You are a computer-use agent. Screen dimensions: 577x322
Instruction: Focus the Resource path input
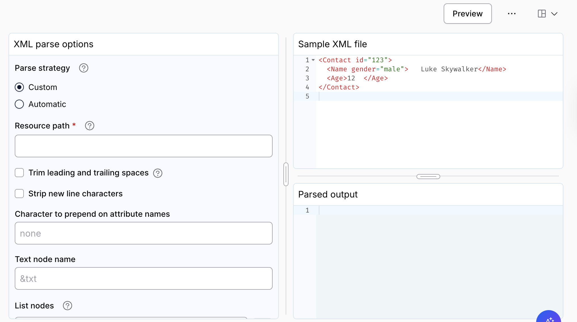144,146
